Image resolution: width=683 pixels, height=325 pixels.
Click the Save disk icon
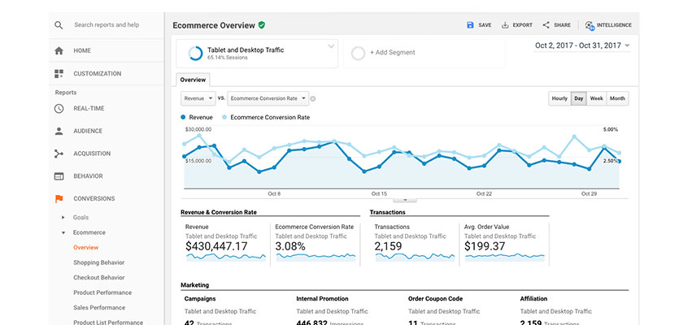470,25
